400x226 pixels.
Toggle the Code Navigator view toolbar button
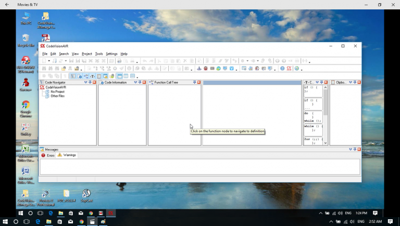(73, 76)
